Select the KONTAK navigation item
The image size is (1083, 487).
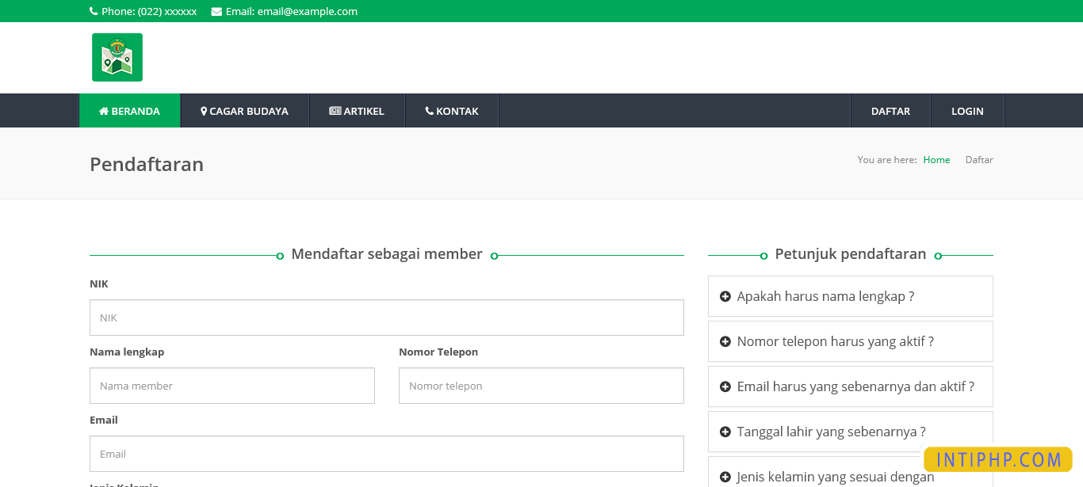(451, 111)
